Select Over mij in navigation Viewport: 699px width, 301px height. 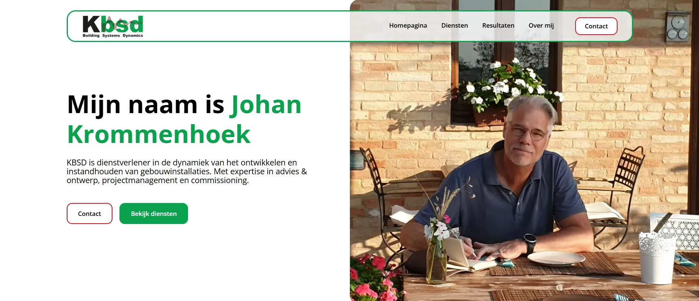pos(541,25)
